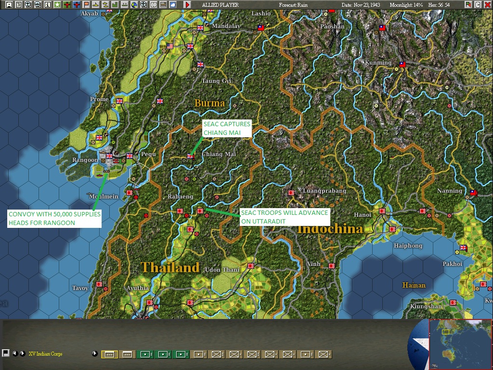
Task: Select the Japanese unit at Hanoi
Action: 382,211
